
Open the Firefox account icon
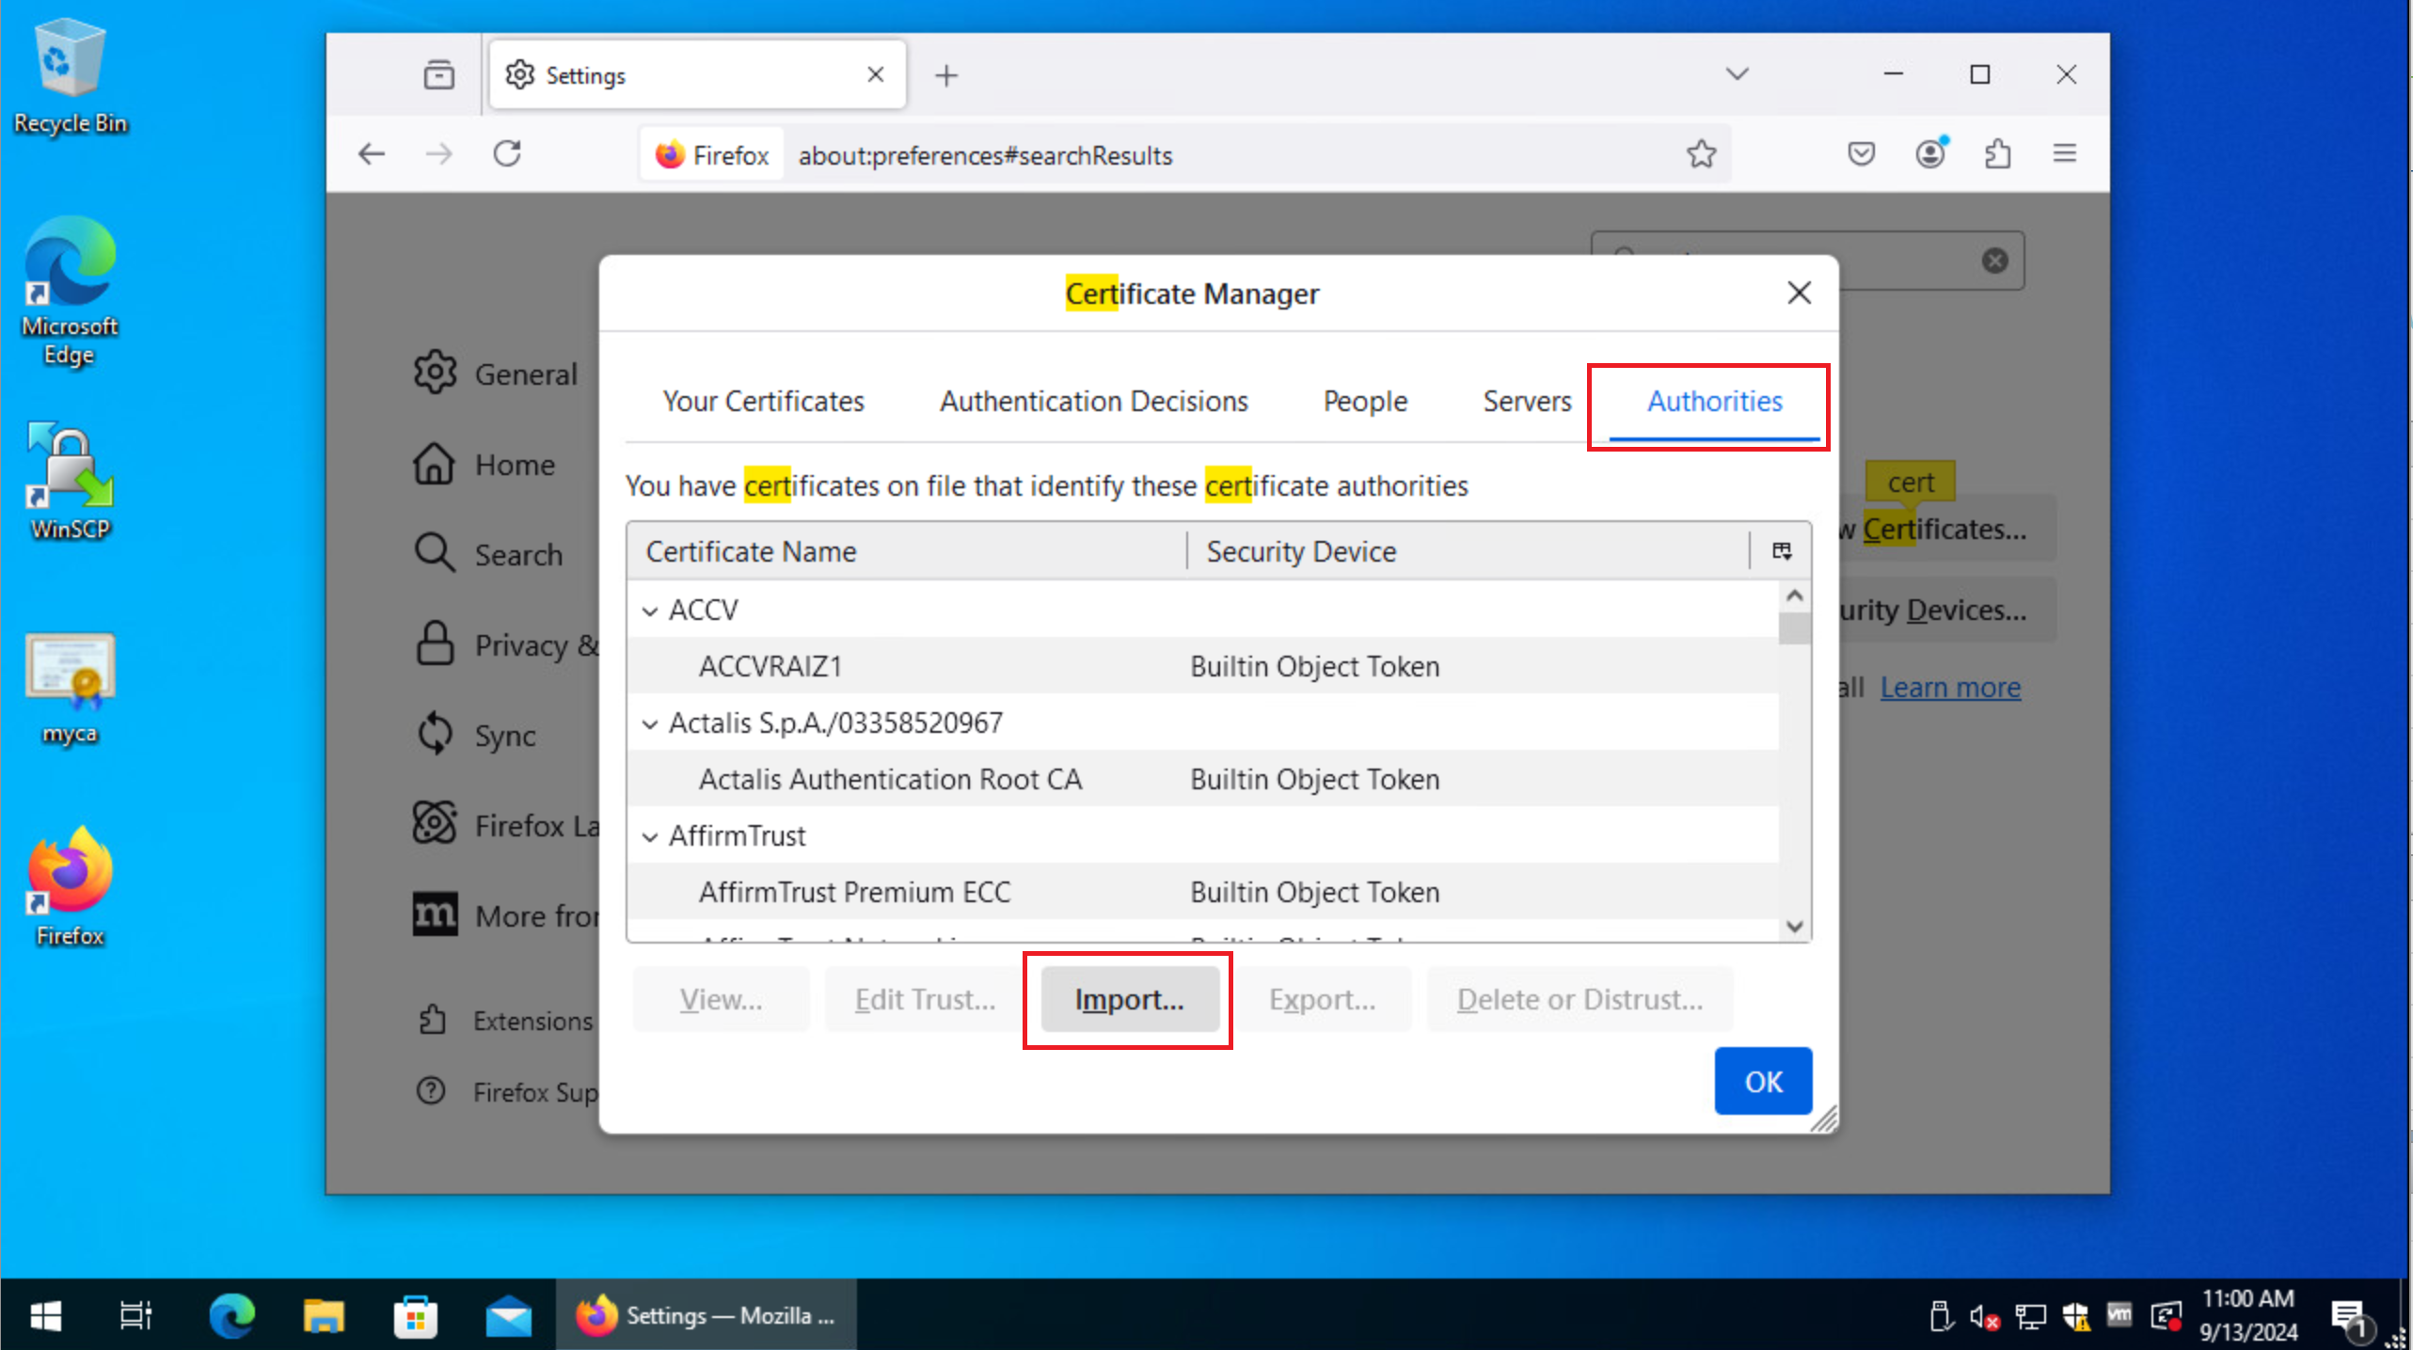click(1930, 153)
